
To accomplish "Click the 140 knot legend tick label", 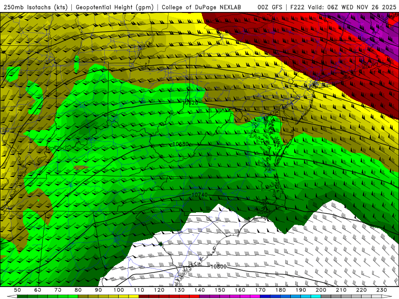I will click(199, 290).
